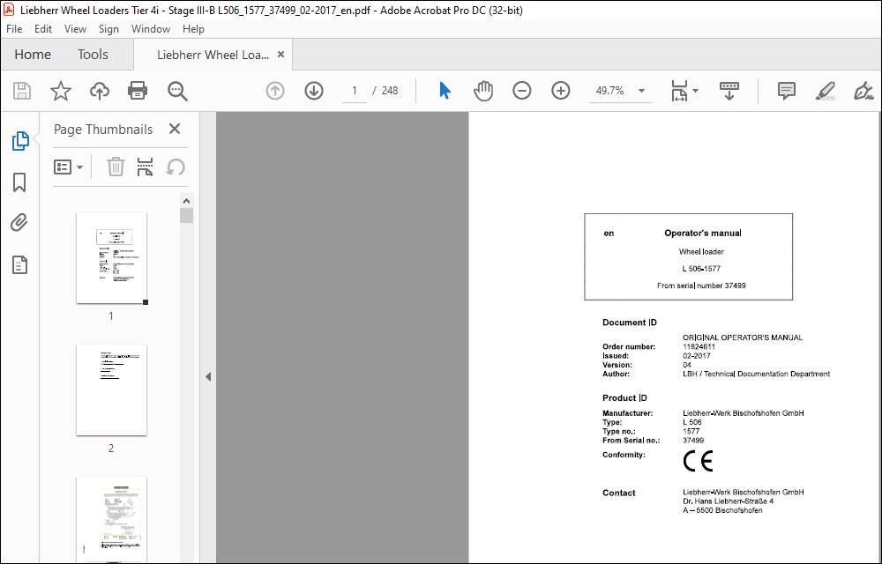Click the 'Wheel loader' subtitle text
Screen dimensions: 882x564
[x=701, y=252]
